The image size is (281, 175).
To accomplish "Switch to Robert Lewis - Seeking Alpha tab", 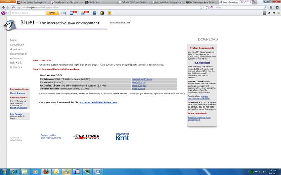I will point(33,2).
